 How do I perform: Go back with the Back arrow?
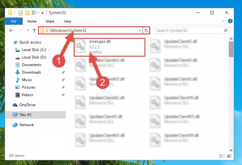coord(11,30)
